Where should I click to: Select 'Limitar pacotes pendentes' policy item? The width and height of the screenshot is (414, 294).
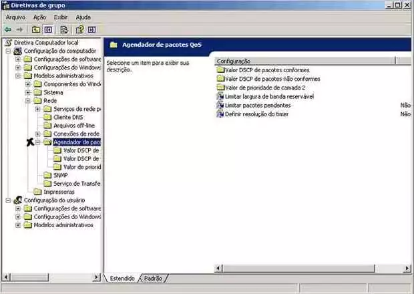click(258, 106)
